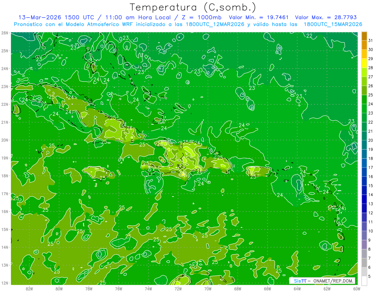Image resolution: width=379 pixels, height=293 pixels.
Task: Click the 66W longitude axis label
Action: [x=267, y=289]
